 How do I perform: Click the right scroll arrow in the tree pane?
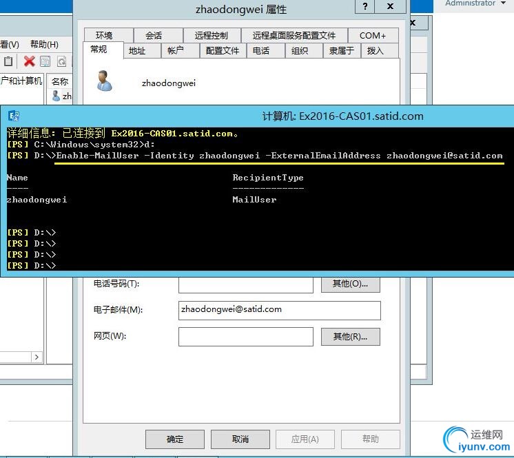[37, 357]
